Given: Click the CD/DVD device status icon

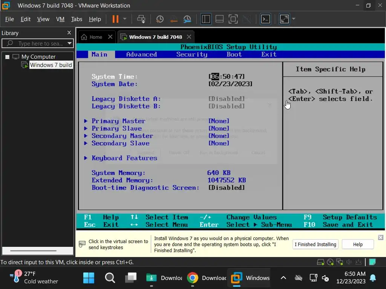Looking at the screenshot, I should pyautogui.click(x=330, y=262).
